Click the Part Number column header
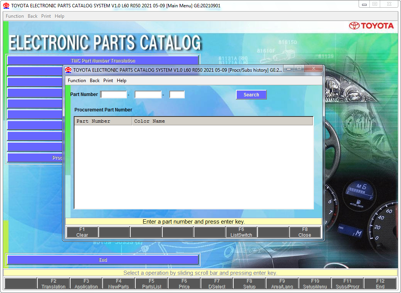The height and width of the screenshot is (293, 401). 103,121
